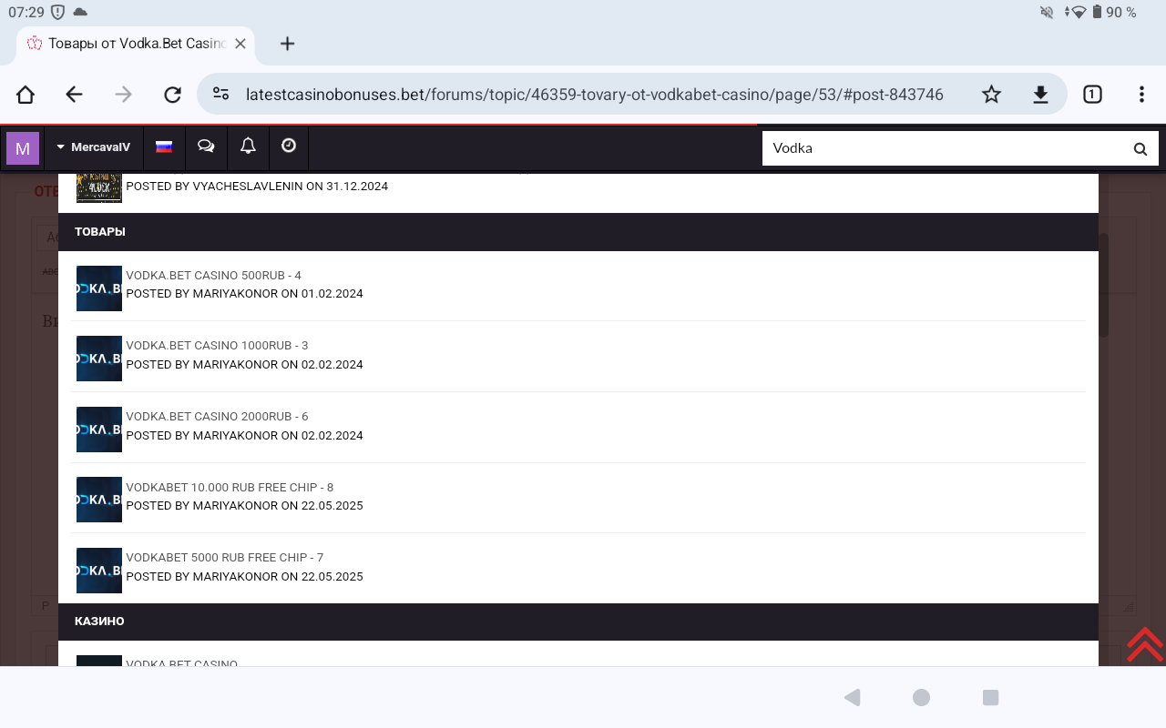Close the Vodka.Bet Casino browser tab
This screenshot has height=728, width=1166.
pos(240,44)
